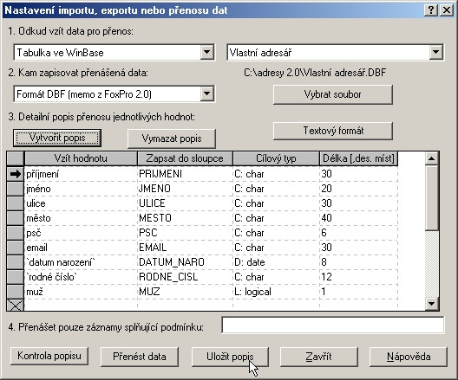Image resolution: width=458 pixels, height=380 pixels.
Task: Select the row header beside 'jméno'
Action: coord(16,189)
